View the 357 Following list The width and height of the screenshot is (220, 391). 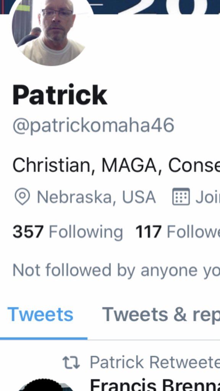click(68, 232)
